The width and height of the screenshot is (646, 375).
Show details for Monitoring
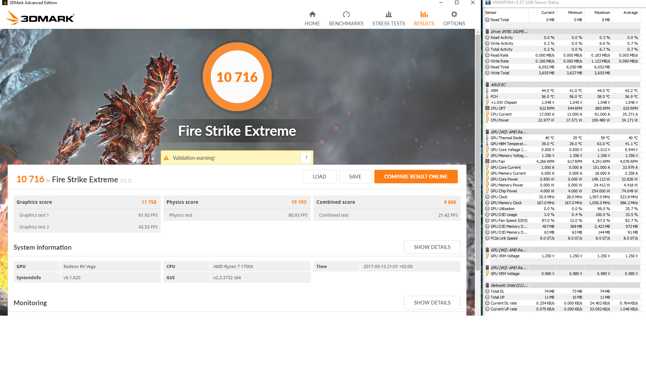(432, 302)
